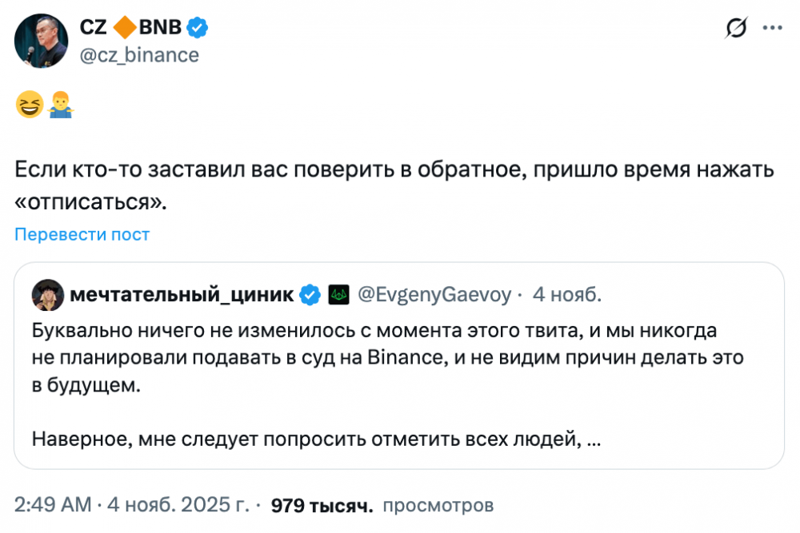Viewport: 800px width, 533px height.
Task: Click the laughing face emoji
Action: point(29,105)
